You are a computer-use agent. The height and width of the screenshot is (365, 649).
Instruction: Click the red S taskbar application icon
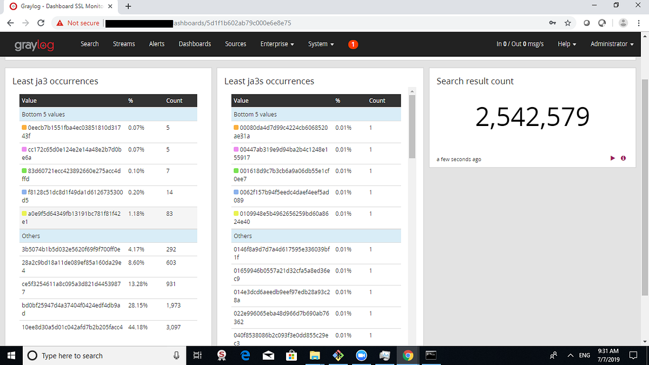point(221,355)
